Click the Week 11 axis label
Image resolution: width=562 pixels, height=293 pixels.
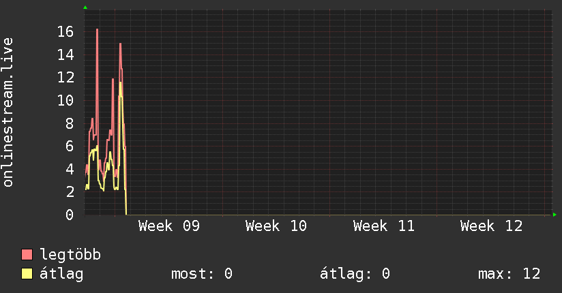point(383,226)
